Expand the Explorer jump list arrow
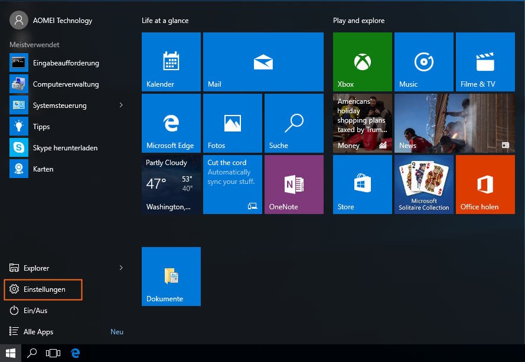 tap(121, 268)
